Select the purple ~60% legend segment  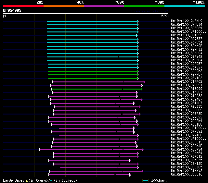click(104, 6)
